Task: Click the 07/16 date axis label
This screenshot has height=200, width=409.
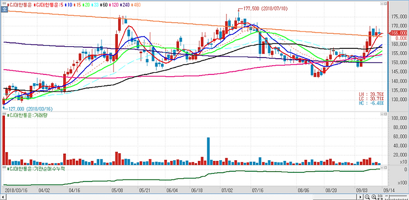Action: (258, 190)
